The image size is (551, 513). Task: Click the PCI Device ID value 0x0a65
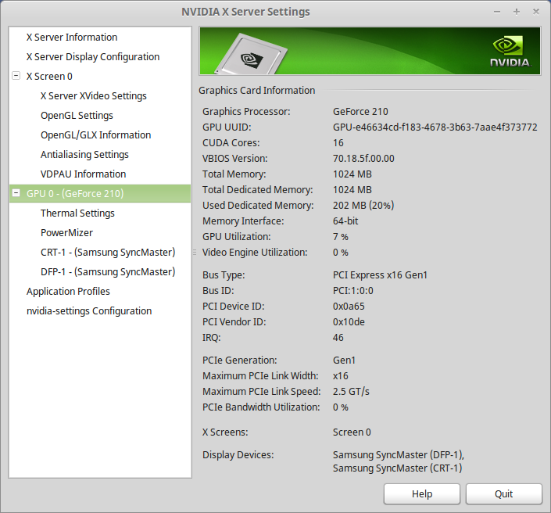[x=349, y=307]
